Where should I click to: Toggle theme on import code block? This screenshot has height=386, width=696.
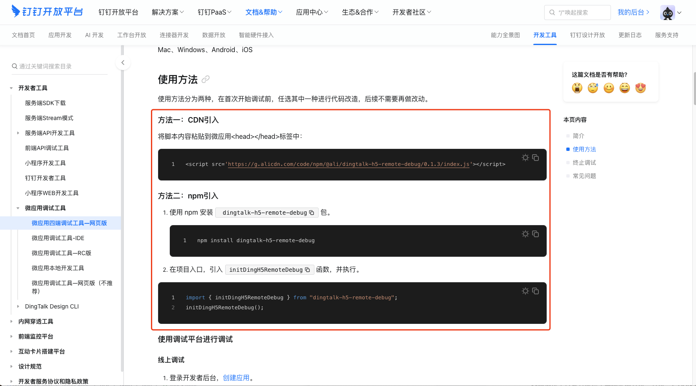click(525, 291)
